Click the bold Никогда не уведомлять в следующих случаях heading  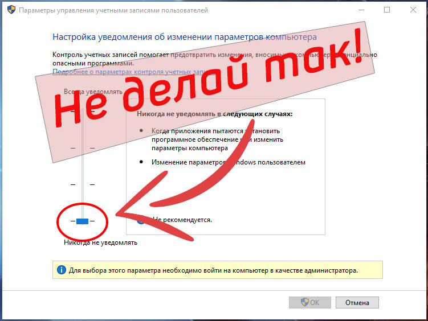(214, 114)
